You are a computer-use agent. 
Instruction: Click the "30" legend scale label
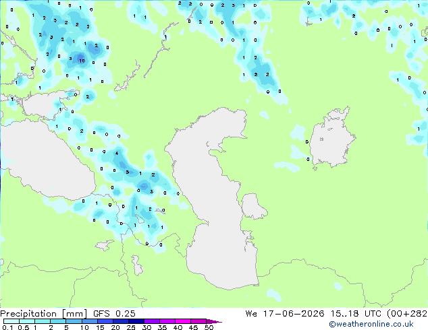pyautogui.click(x=146, y=327)
